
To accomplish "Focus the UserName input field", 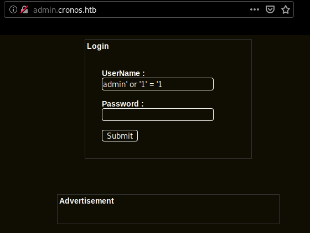I will click(158, 84).
